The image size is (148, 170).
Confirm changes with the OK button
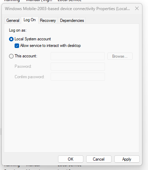[x=71, y=159]
